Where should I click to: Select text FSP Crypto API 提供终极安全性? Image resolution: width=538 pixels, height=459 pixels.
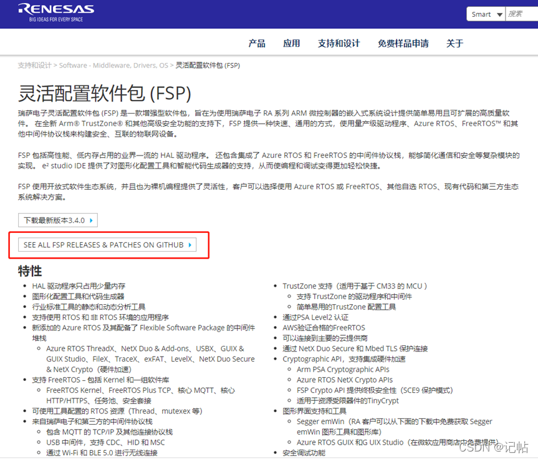pyautogui.click(x=347, y=390)
